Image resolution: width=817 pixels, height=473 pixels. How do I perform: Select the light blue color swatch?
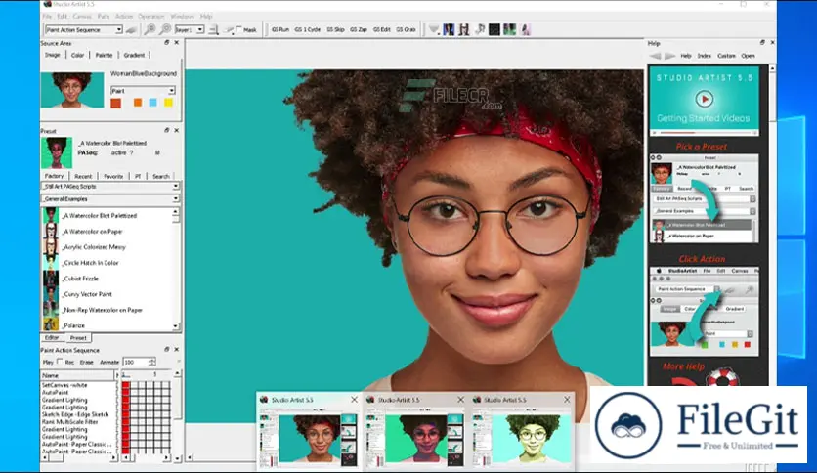point(152,103)
